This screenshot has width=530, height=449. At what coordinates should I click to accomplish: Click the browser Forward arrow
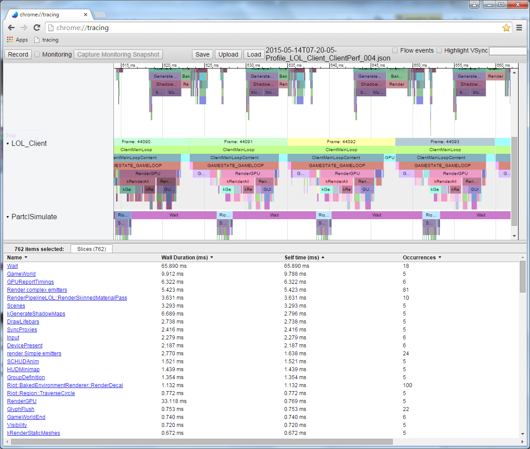point(24,27)
